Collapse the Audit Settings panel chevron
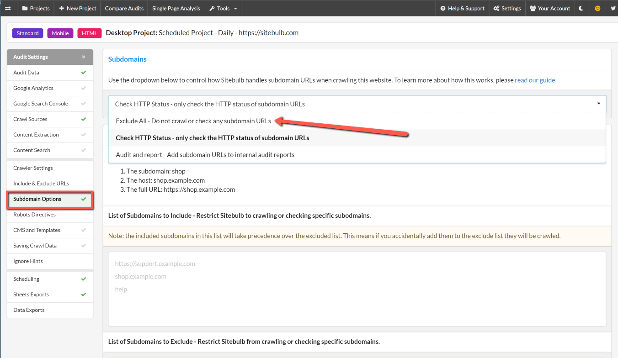This screenshot has width=618, height=358. [84, 57]
